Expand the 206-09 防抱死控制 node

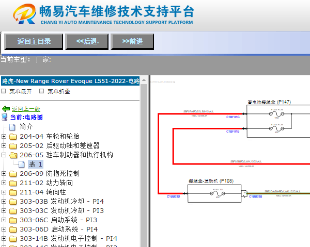click(x=4, y=173)
